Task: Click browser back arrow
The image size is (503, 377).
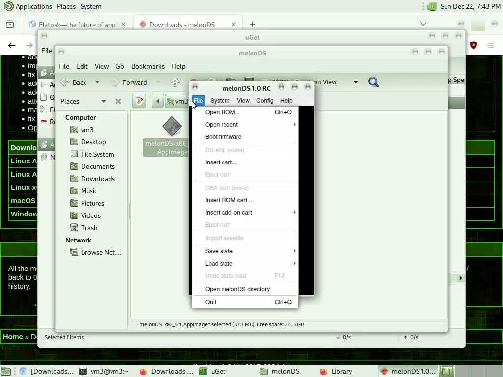Action: click(x=12, y=45)
